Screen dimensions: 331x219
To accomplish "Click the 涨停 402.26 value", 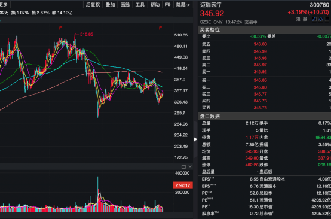I will click(x=252, y=165).
